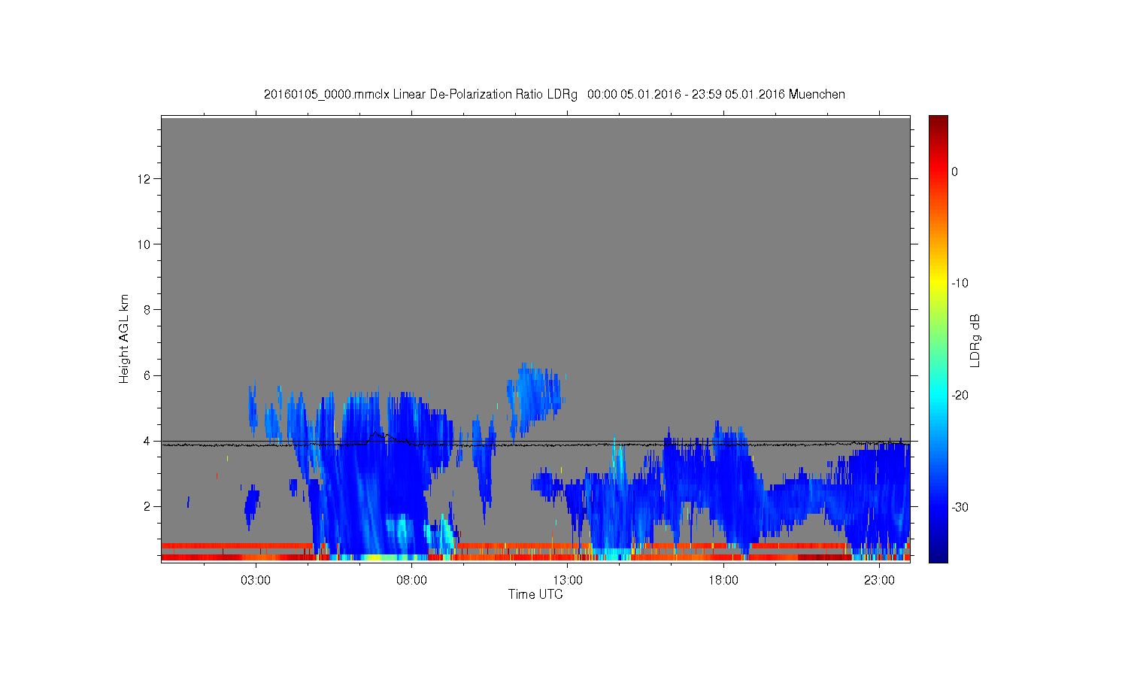Click the height tick label 4
Image resolution: width=1128 pixels, height=677 pixels.
pyautogui.click(x=147, y=441)
